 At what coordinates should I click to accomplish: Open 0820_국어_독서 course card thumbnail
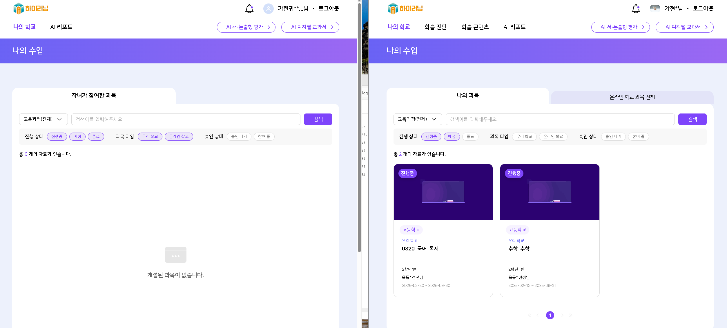tap(443, 192)
